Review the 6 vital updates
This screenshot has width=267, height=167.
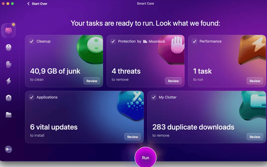coord(133,137)
